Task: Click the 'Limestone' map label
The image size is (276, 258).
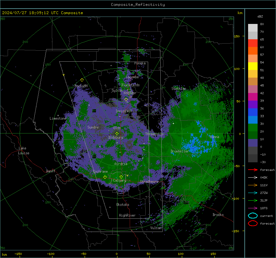Action: pos(58,118)
